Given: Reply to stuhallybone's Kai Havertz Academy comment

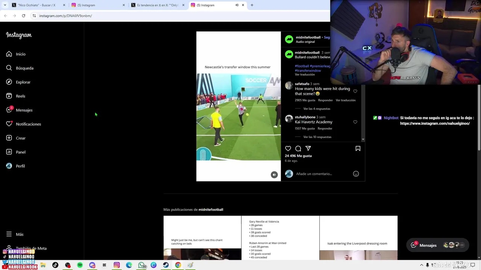Looking at the screenshot, I should [325, 128].
